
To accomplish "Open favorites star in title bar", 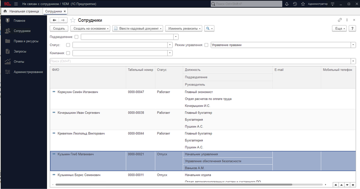I will pos(303,4).
